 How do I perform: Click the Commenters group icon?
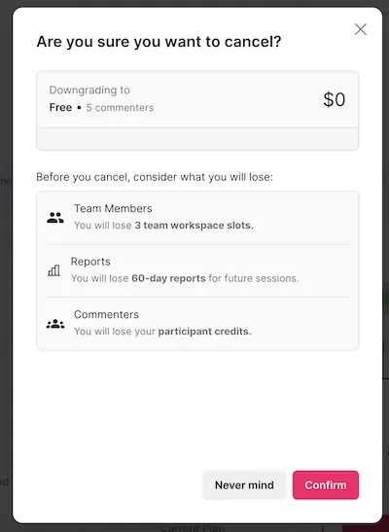(x=55, y=324)
